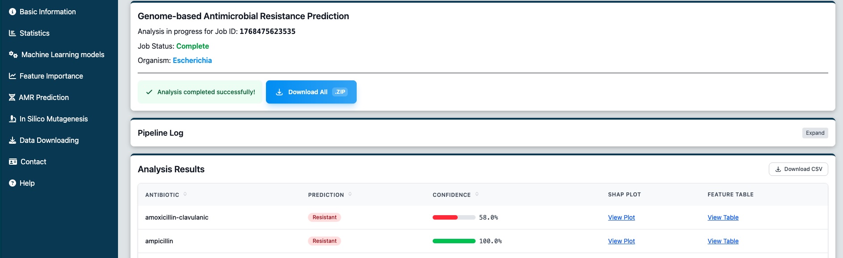Open View Plot for amoxicillin-clavulanic

pos(621,217)
